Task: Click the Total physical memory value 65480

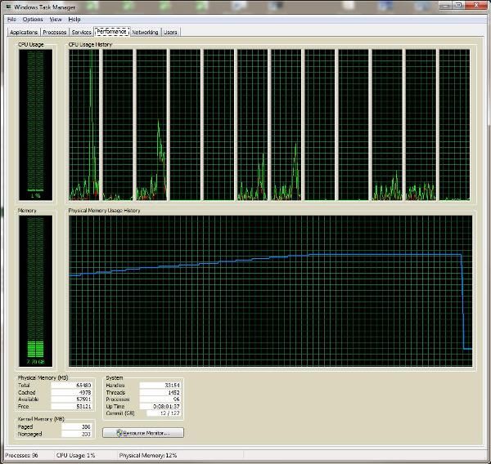Action: pos(71,386)
